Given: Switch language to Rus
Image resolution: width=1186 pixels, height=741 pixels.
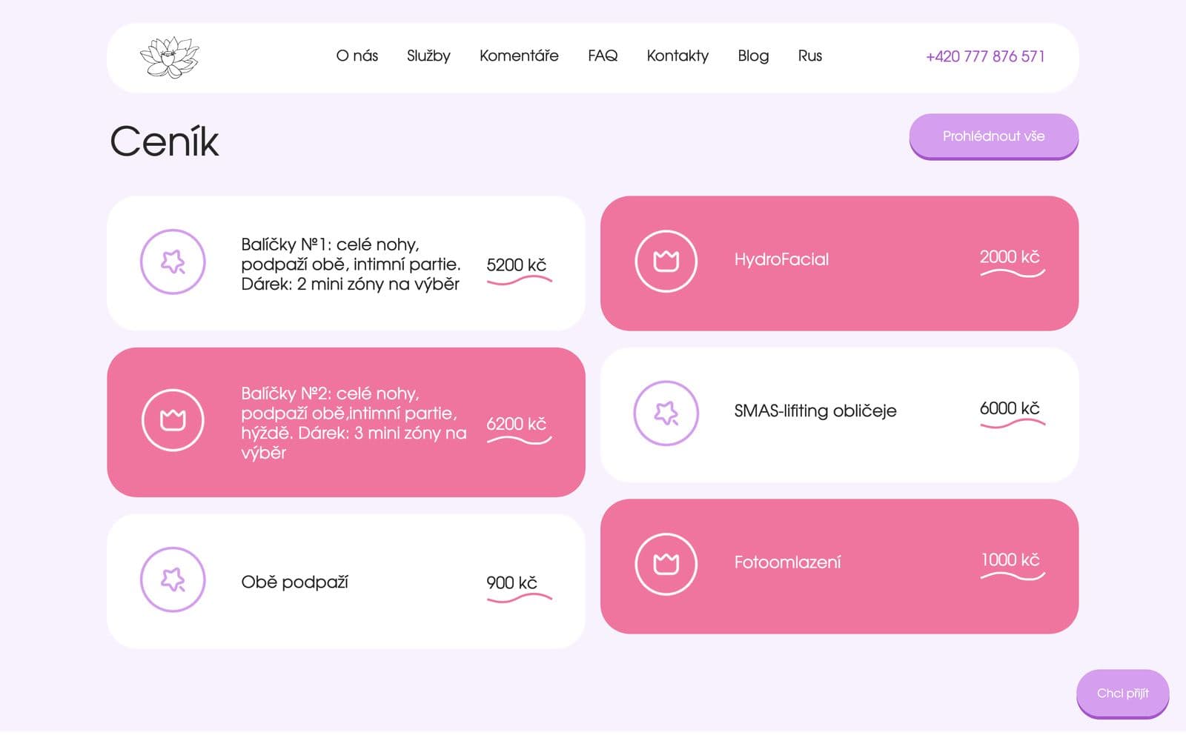Looking at the screenshot, I should tap(809, 56).
